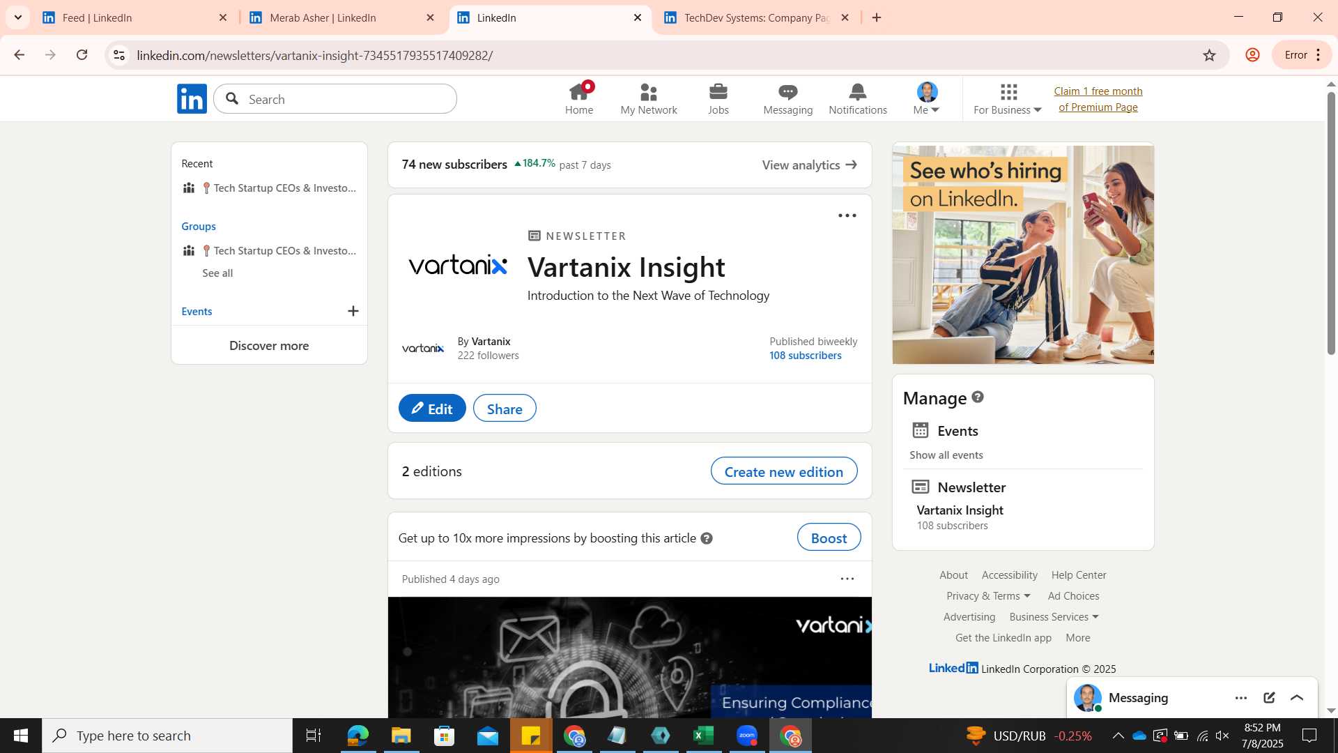Open the About footer link
This screenshot has height=753, width=1338.
pyautogui.click(x=953, y=575)
